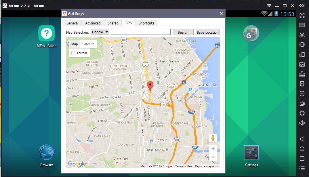Click the MEmu logo in title bar
Screen dimensions: 309x177
pyautogui.click(x=5, y=6)
